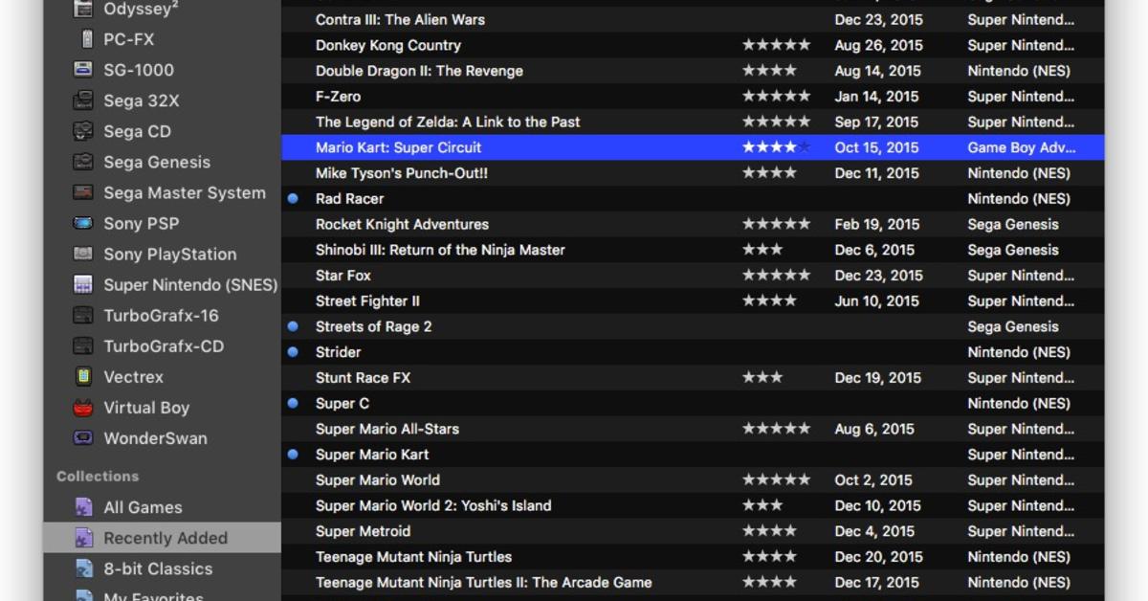Click the Oct 15, 2015 date cell
The image size is (1148, 601).
(x=876, y=147)
